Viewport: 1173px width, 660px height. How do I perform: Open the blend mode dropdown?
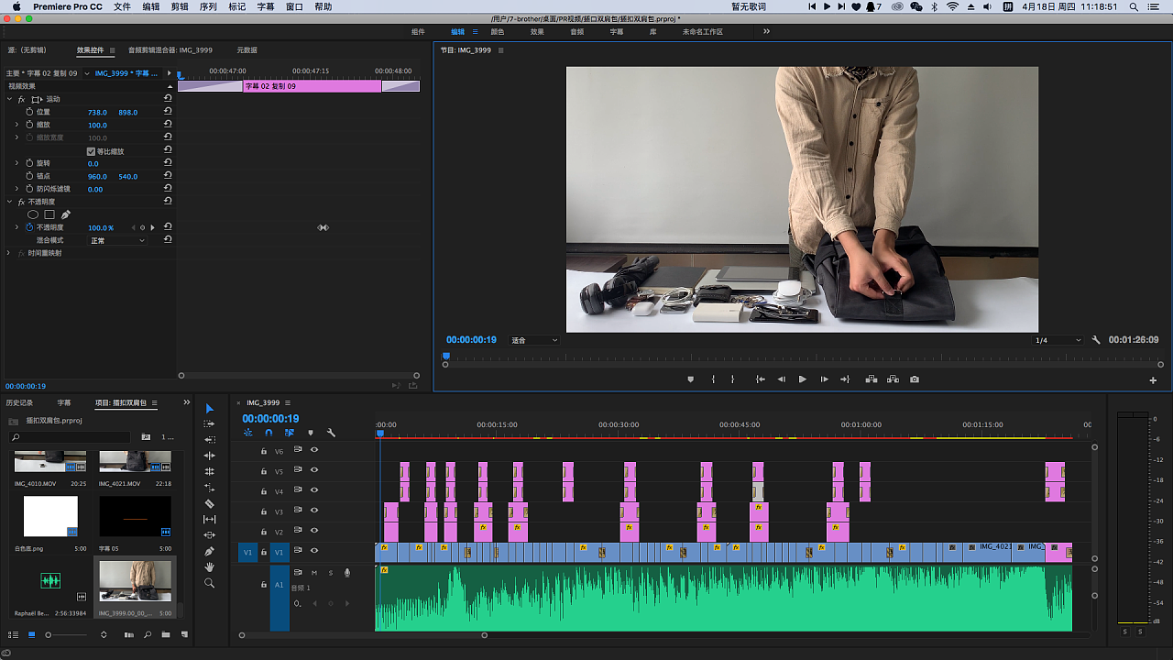[x=117, y=240]
